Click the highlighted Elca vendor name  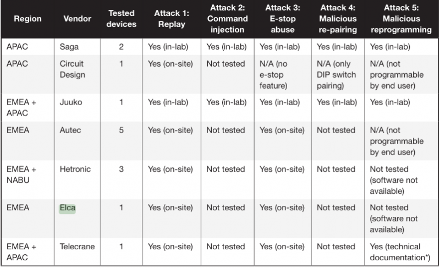[x=67, y=207]
